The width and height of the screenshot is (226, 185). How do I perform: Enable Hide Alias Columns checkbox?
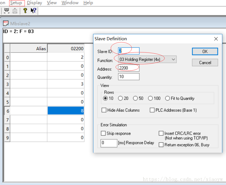tap(104, 110)
